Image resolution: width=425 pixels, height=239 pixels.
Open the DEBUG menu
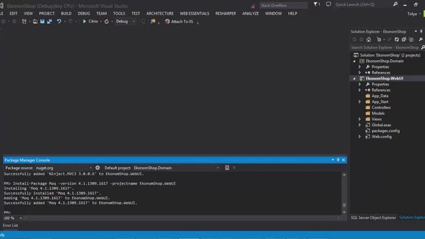click(x=84, y=13)
